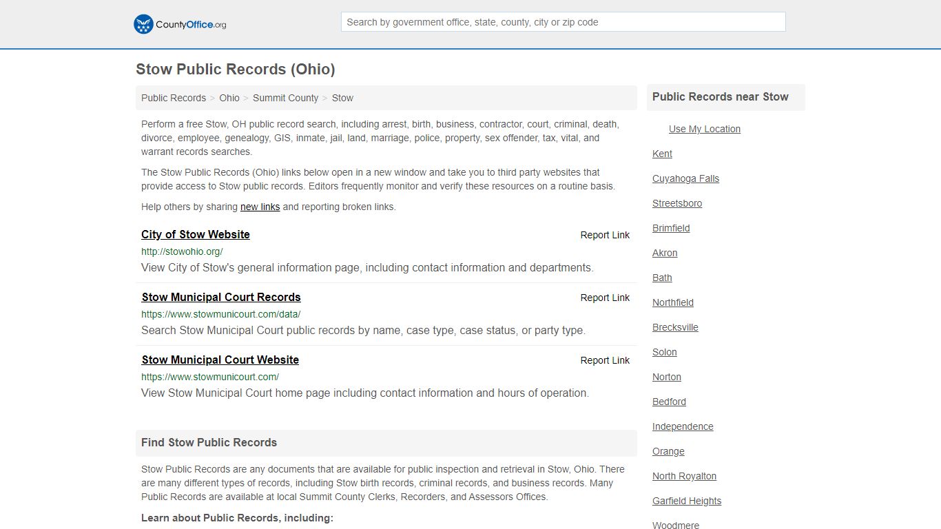Choose Bath from nearby cities
941x529 pixels.
tap(662, 278)
